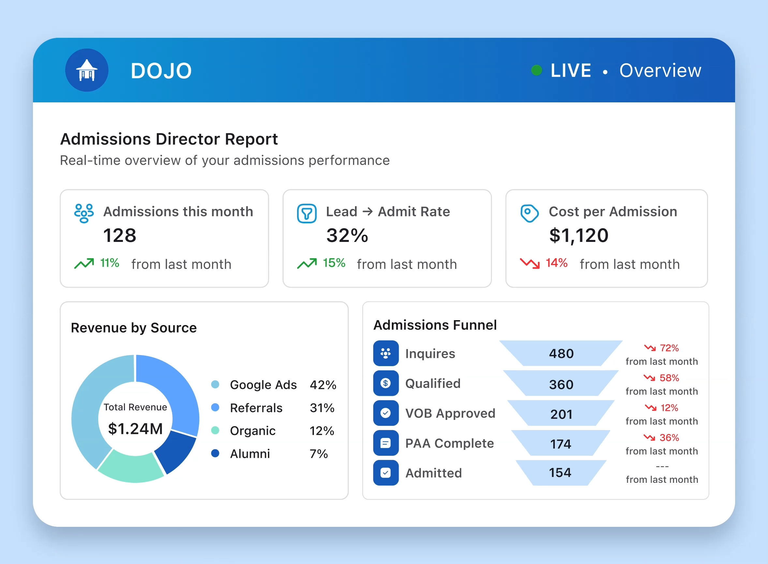Screen dimensions: 768x564
Task: Click the red down arrow beside 58%
Action: tap(650, 378)
